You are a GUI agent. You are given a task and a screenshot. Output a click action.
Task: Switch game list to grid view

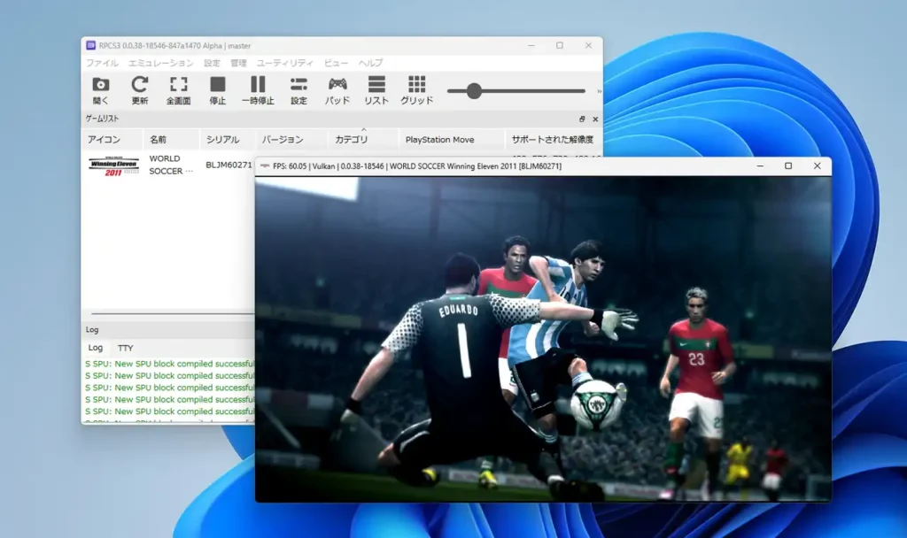pos(415,89)
